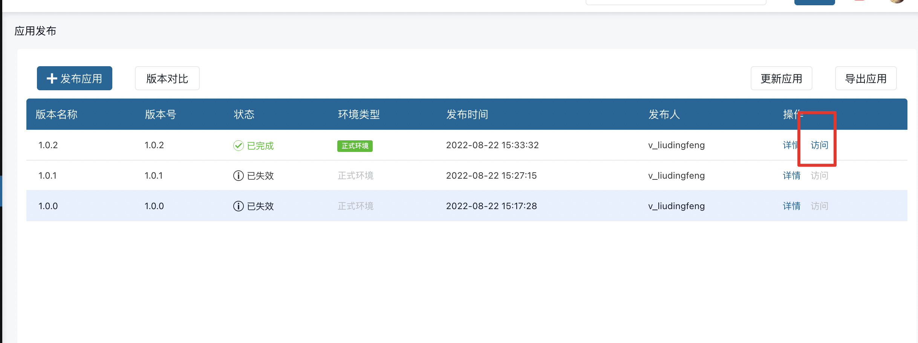Select the 发布人 column header

click(664, 114)
